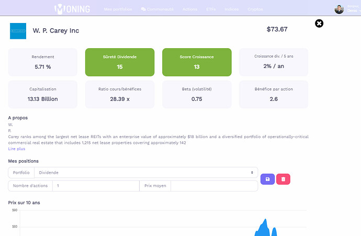Viewport: 361px width, 236px height.
Task: Go to Cryptos section
Action: click(x=255, y=9)
